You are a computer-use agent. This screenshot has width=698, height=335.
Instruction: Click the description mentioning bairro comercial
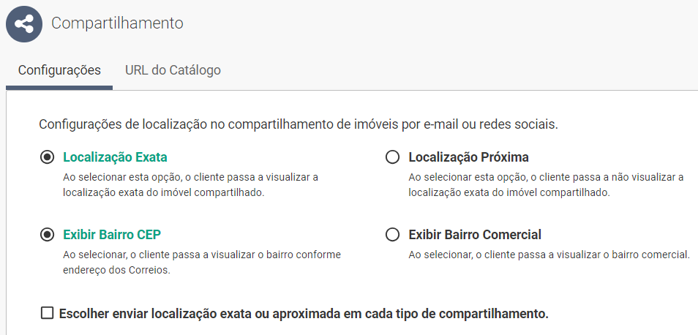pos(549,255)
